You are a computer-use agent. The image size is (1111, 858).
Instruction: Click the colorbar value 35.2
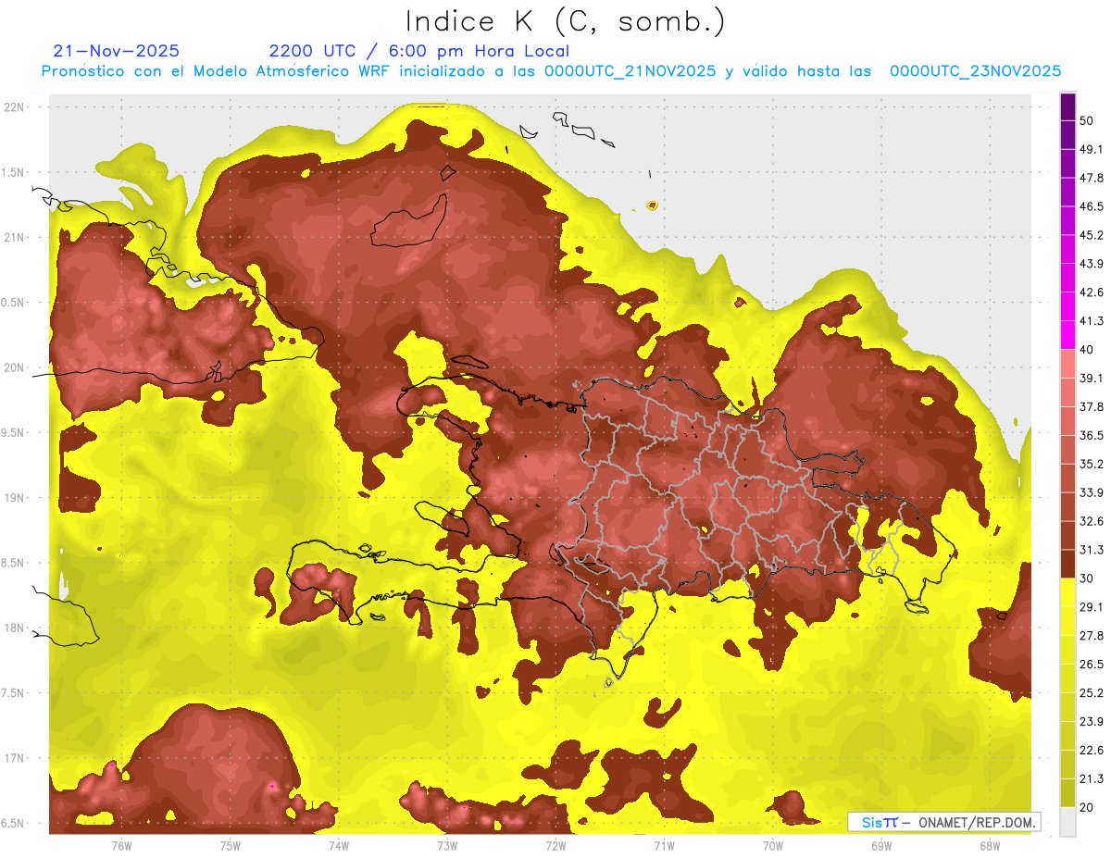(x=1092, y=464)
